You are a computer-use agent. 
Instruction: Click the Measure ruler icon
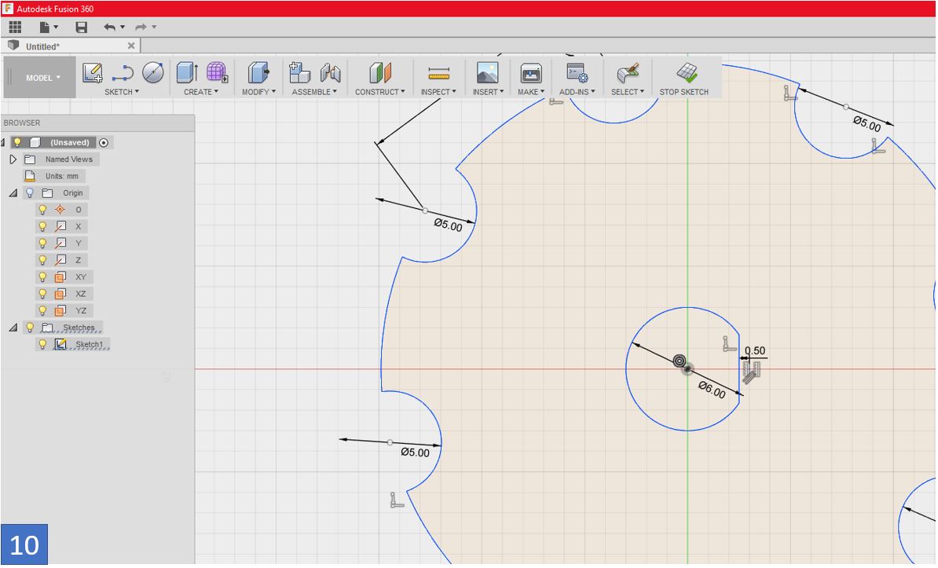(438, 74)
